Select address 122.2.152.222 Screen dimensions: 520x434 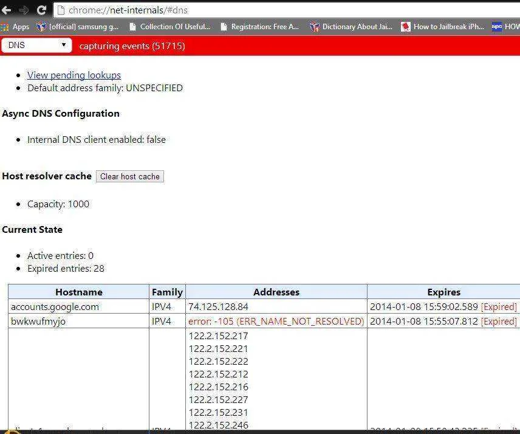point(218,361)
